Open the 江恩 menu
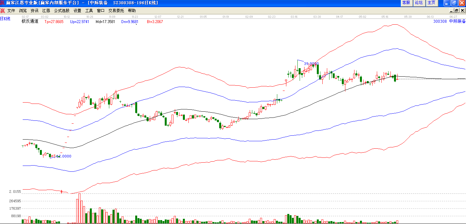The height and width of the screenshot is (224, 466). (x=46, y=11)
